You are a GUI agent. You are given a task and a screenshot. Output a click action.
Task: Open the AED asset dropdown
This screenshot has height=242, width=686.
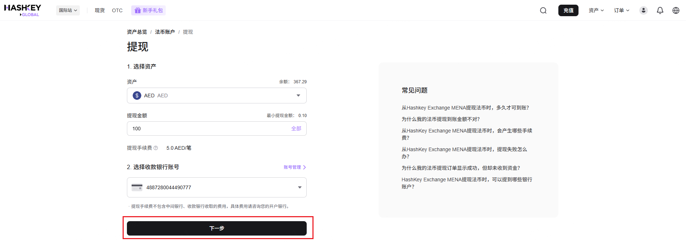coord(216,96)
